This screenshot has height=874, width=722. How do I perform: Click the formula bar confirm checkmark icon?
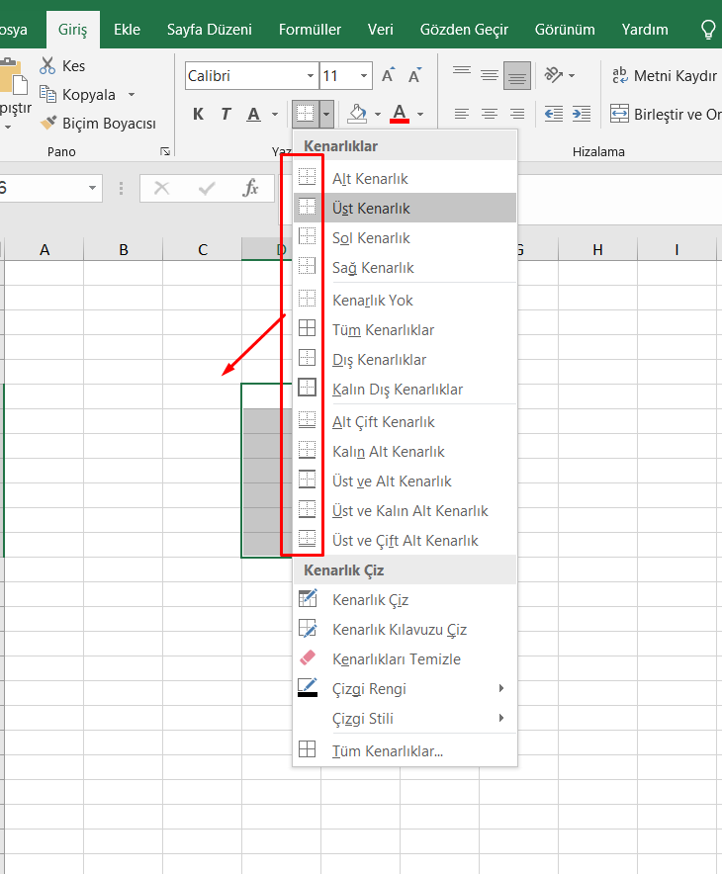(207, 188)
